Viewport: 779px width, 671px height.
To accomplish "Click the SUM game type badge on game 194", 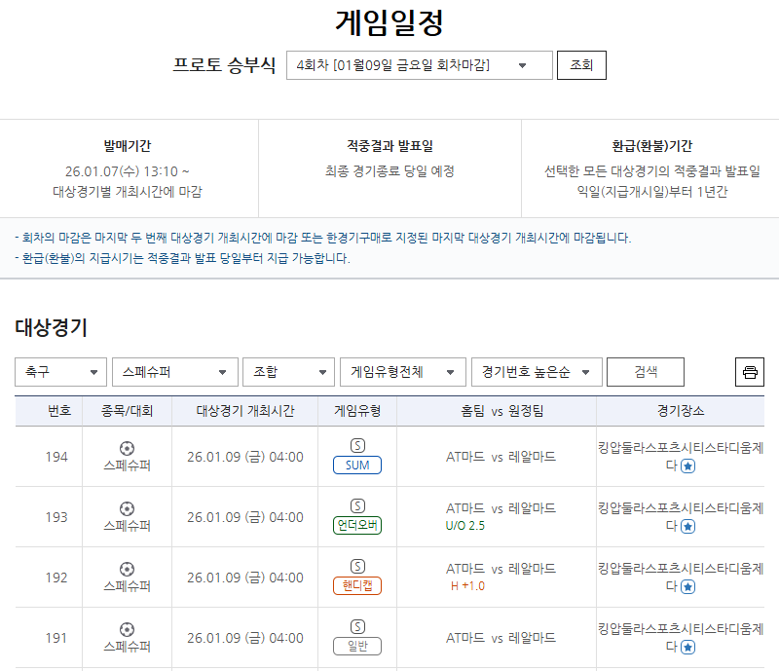I will point(356,466).
